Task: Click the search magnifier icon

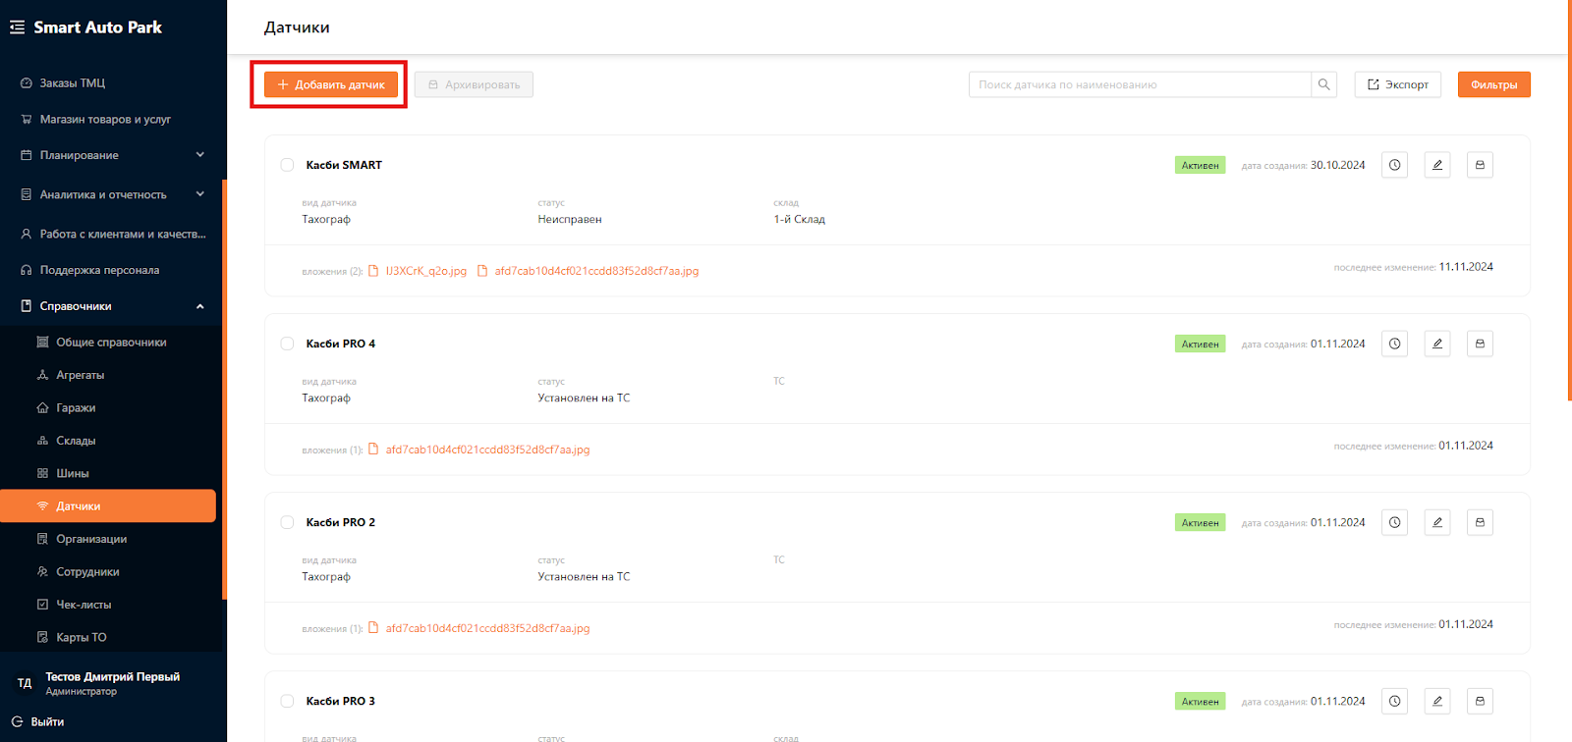Action: [1323, 84]
